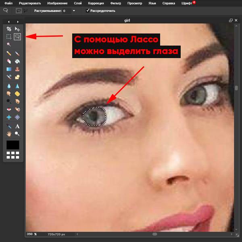
Task: Choose freehand lasso mode in options bar
Action: (x=19, y=10)
